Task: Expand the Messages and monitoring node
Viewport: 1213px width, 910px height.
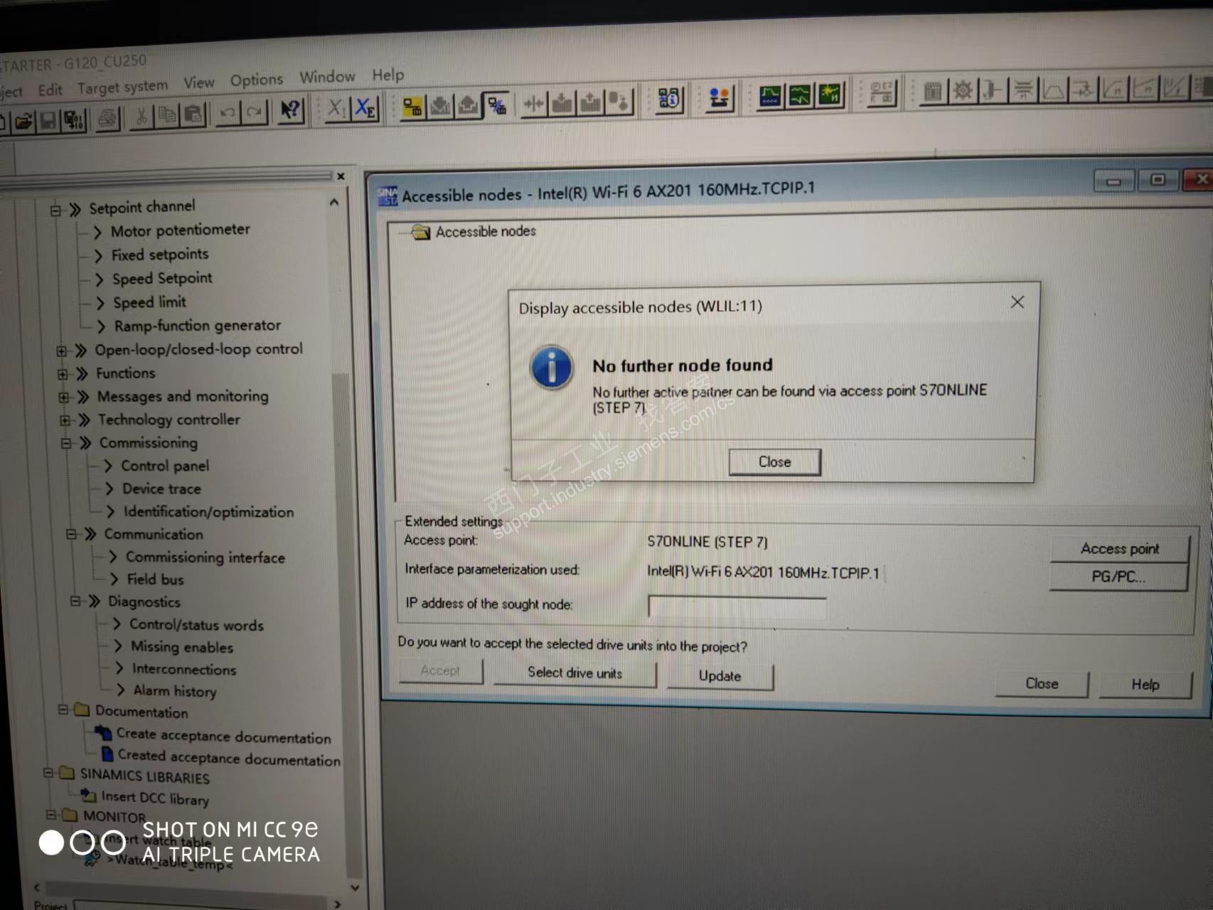Action: 64,397
